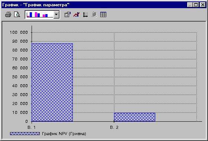Click the "B. 1" category label
Viewport: 208px width, 141px height.
32,127
